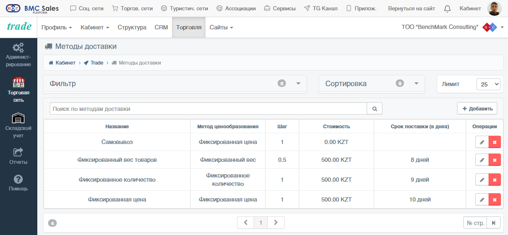Select Торговля tab
Image resolution: width=508 pixels, height=235 pixels.
point(189,27)
